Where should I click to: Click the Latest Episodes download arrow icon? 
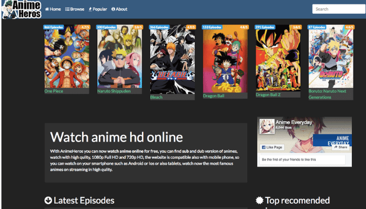[x=48, y=200]
